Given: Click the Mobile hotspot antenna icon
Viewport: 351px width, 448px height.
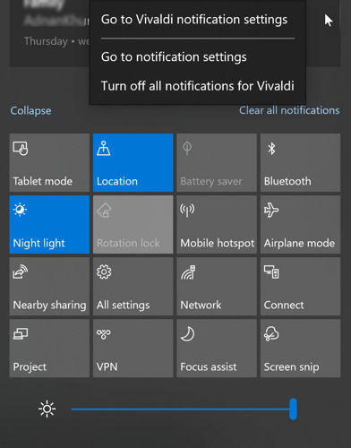Looking at the screenshot, I should [187, 210].
